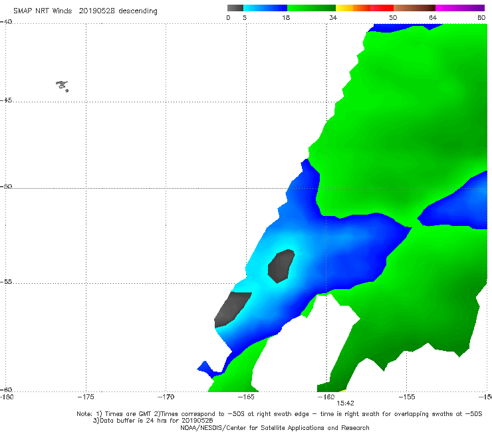Click the upper dark gray low-wind patch

click(281, 266)
